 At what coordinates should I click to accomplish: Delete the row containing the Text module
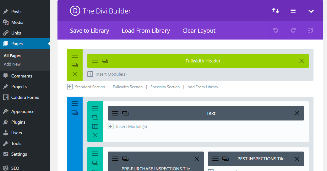[x=95, y=135]
